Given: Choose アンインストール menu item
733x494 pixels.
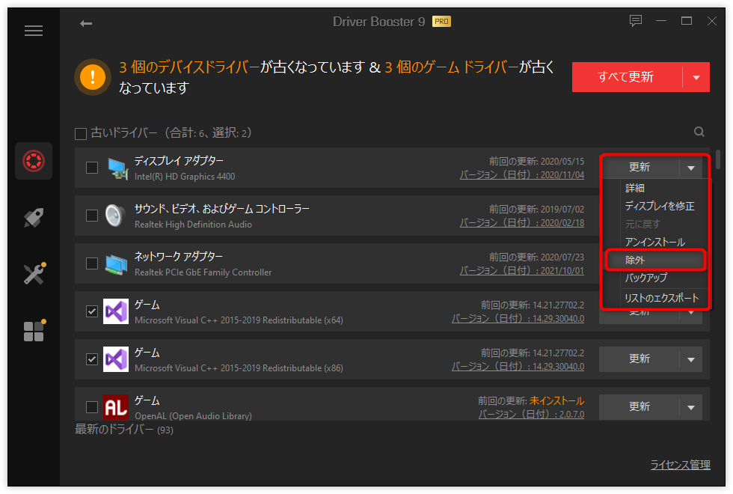Looking at the screenshot, I should click(x=655, y=242).
